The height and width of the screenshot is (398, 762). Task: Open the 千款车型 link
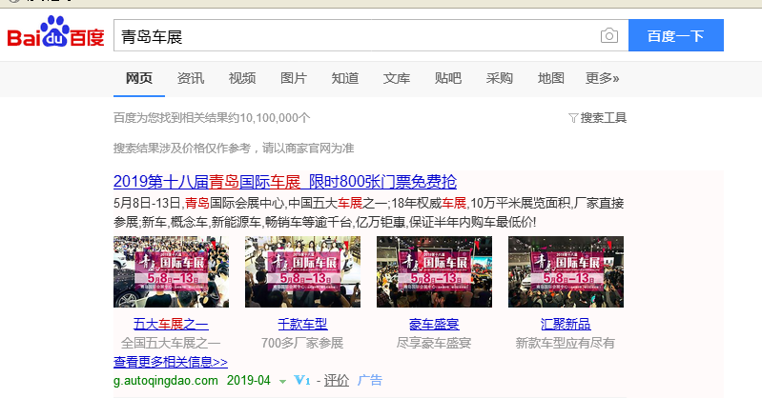pyautogui.click(x=302, y=324)
